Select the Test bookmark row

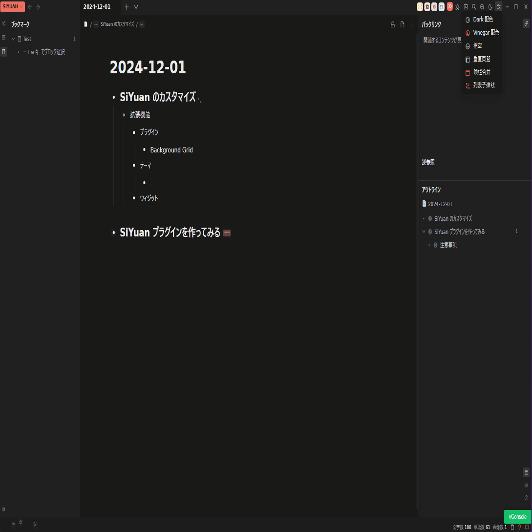[x=43, y=39]
